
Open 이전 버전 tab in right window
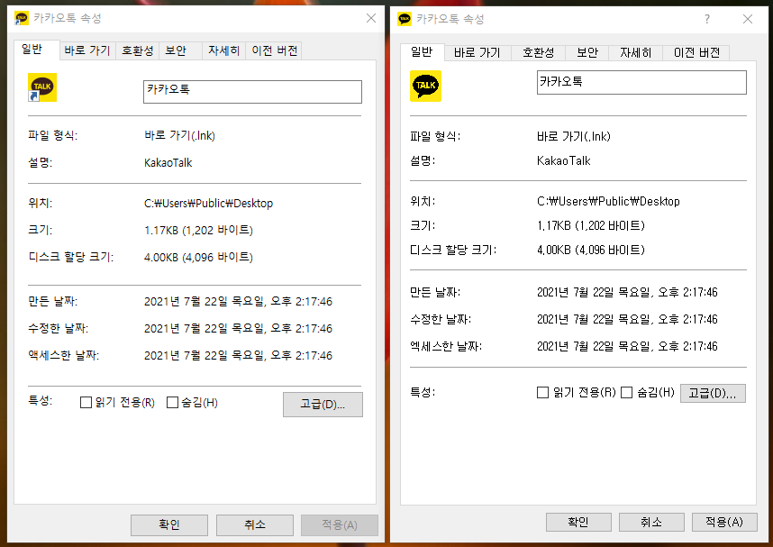(x=696, y=53)
